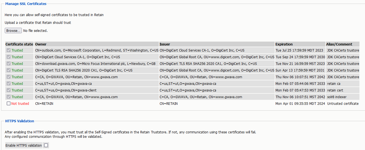Toggle Trusted checkbox for outlook.com certificate

[9, 50]
